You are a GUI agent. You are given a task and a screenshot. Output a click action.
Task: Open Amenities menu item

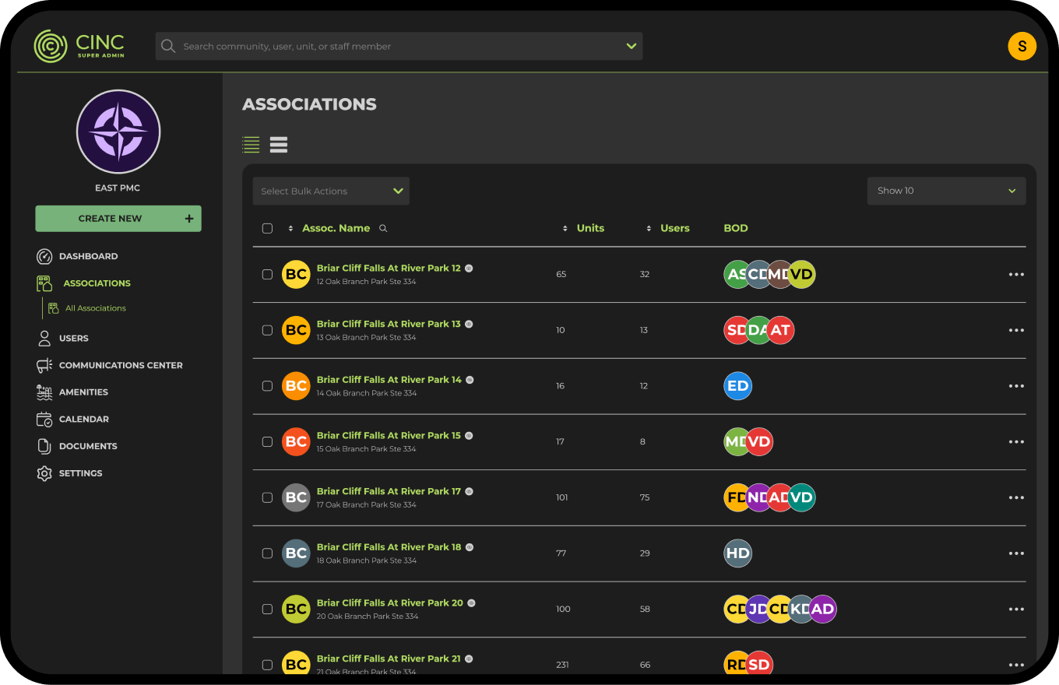83,392
